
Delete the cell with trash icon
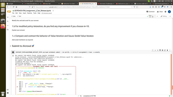(x=167, y=50)
